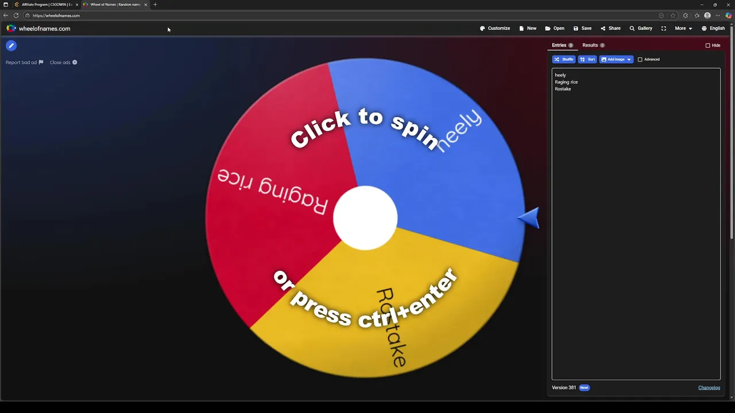Click the 'heely' entry text

[x=560, y=75]
